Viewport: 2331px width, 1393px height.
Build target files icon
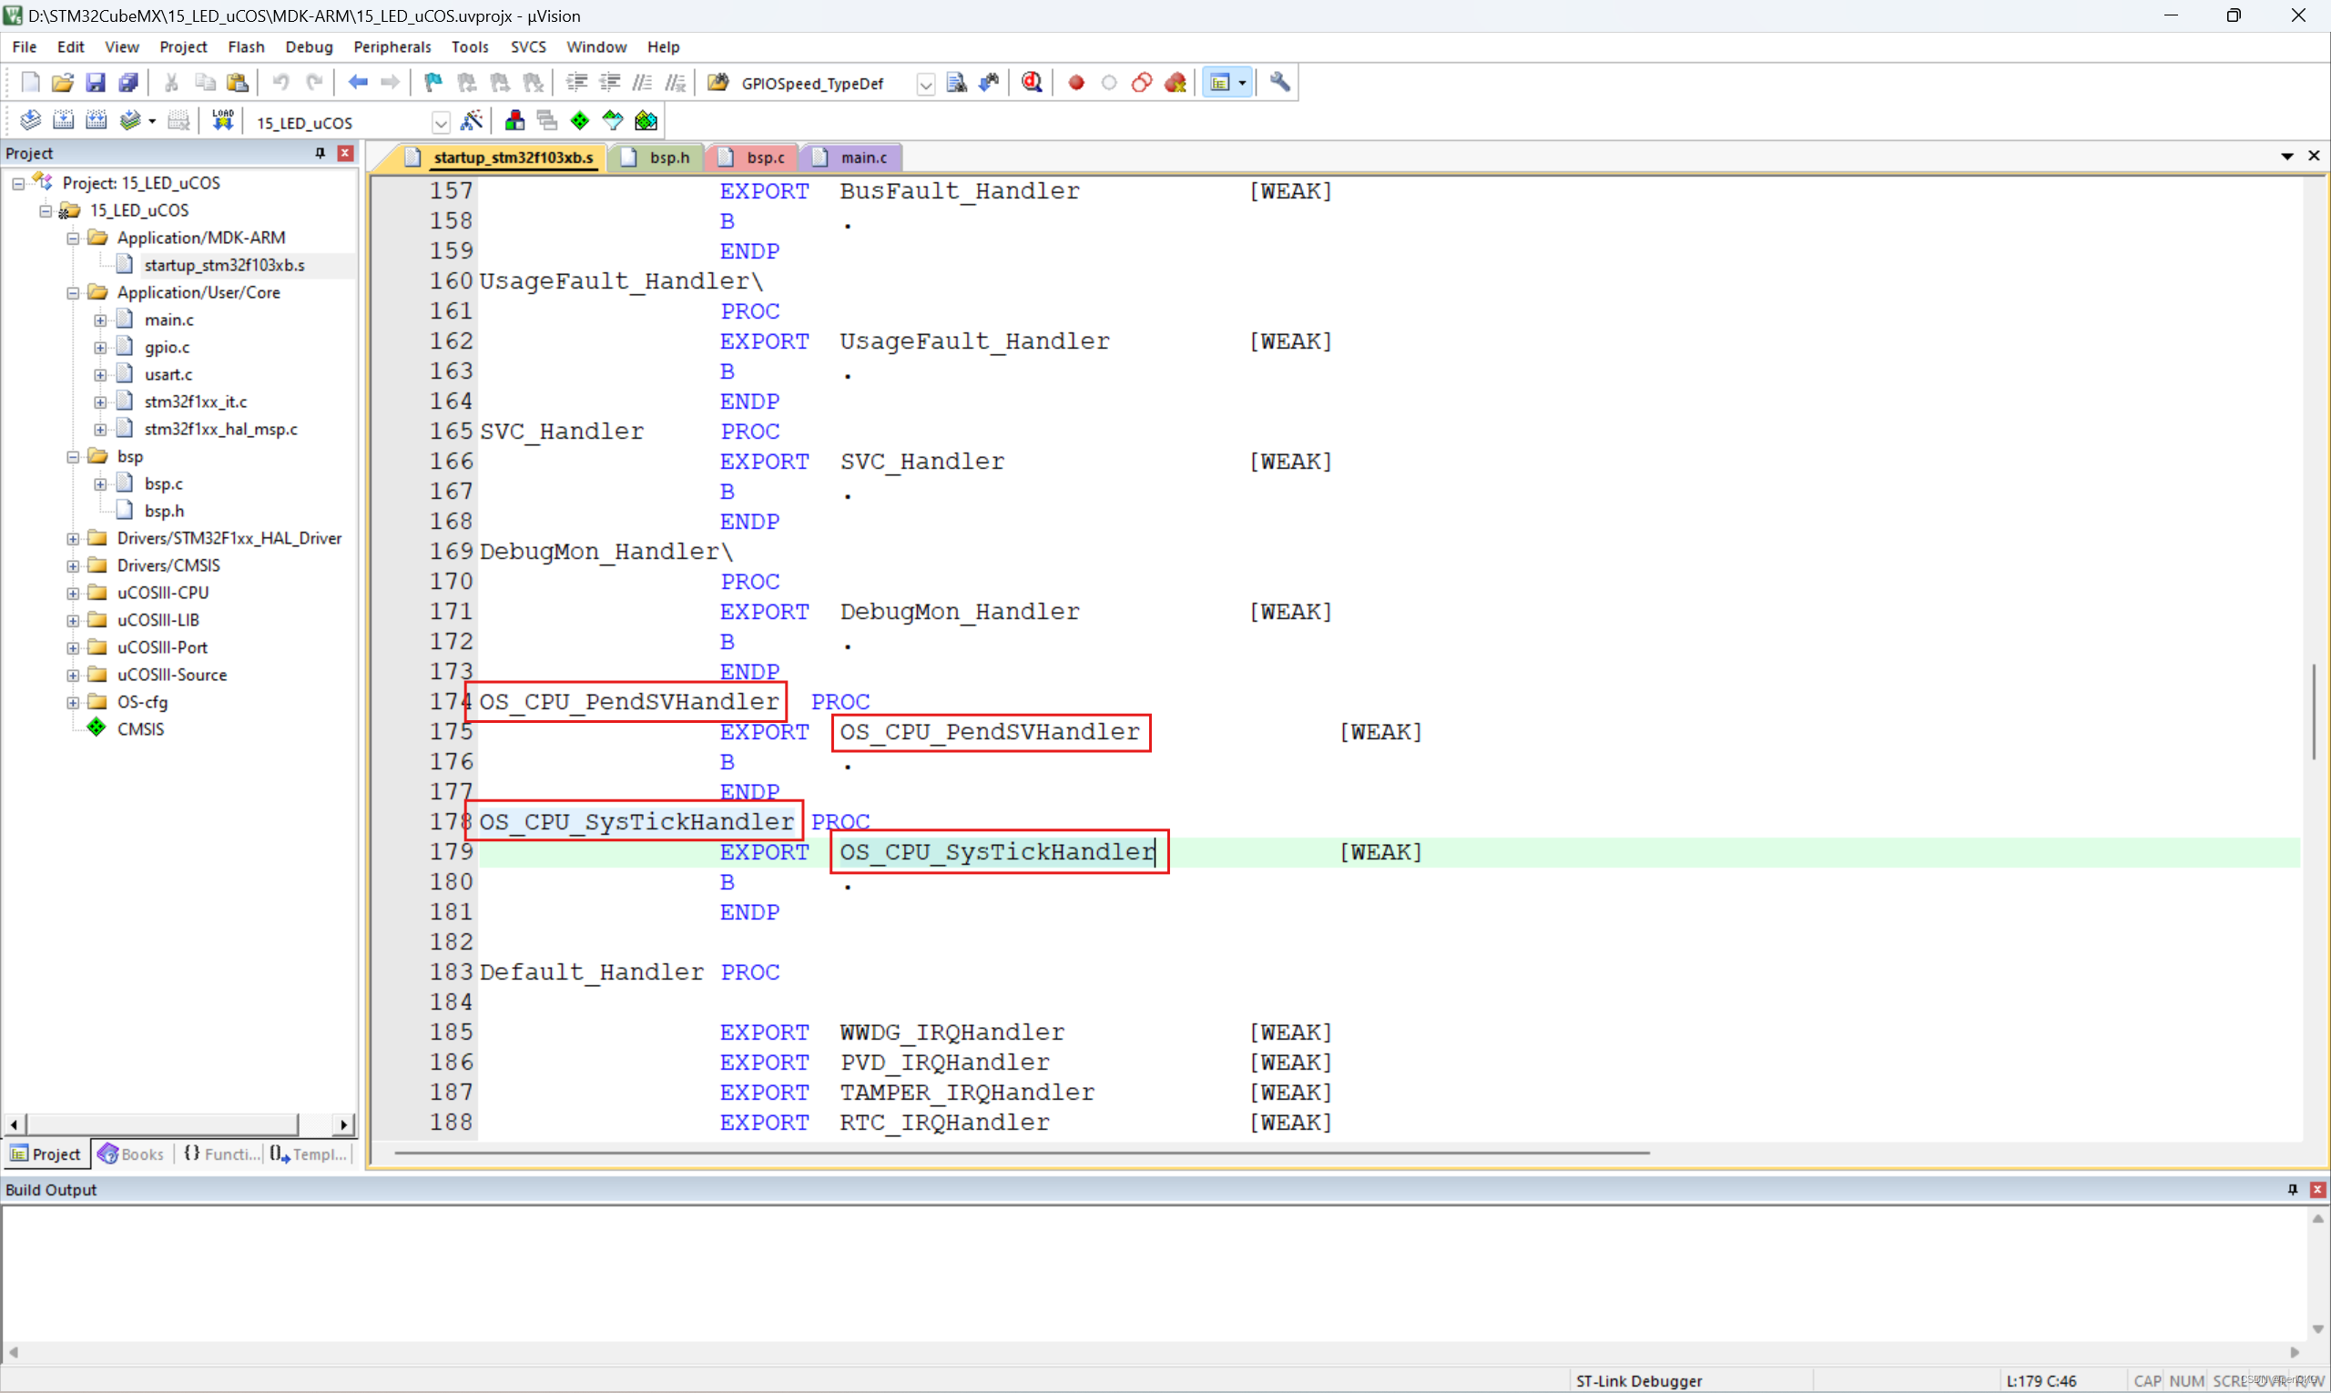coord(63,121)
